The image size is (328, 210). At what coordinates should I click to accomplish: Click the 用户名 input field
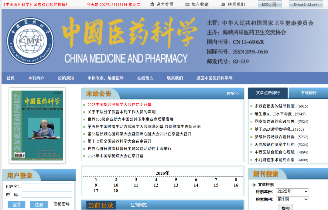coord(47,186)
